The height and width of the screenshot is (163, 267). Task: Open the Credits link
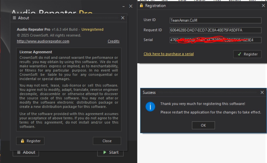113,41
